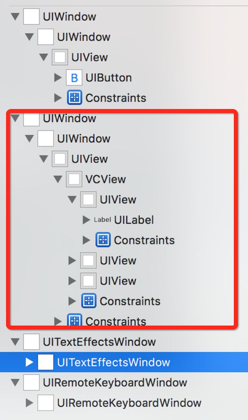This screenshot has height=420, width=248.
Task: Expand the selected UITextEffectsWindow row
Action: click(x=29, y=362)
